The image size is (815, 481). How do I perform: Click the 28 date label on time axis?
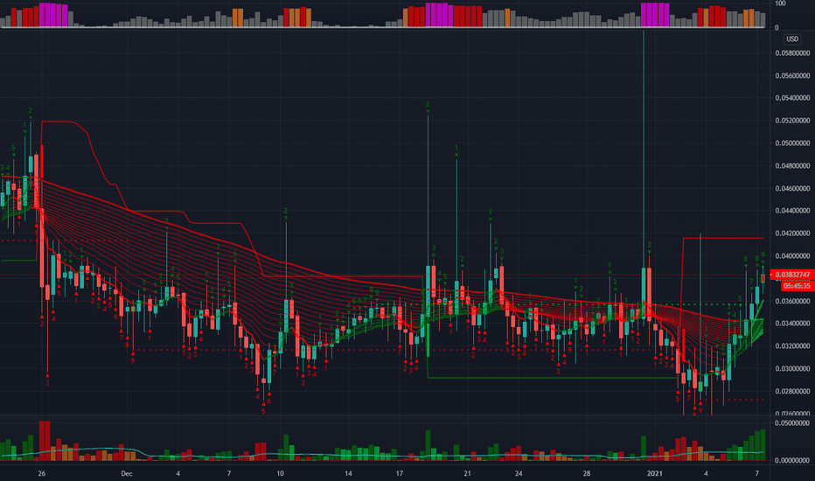click(x=586, y=473)
